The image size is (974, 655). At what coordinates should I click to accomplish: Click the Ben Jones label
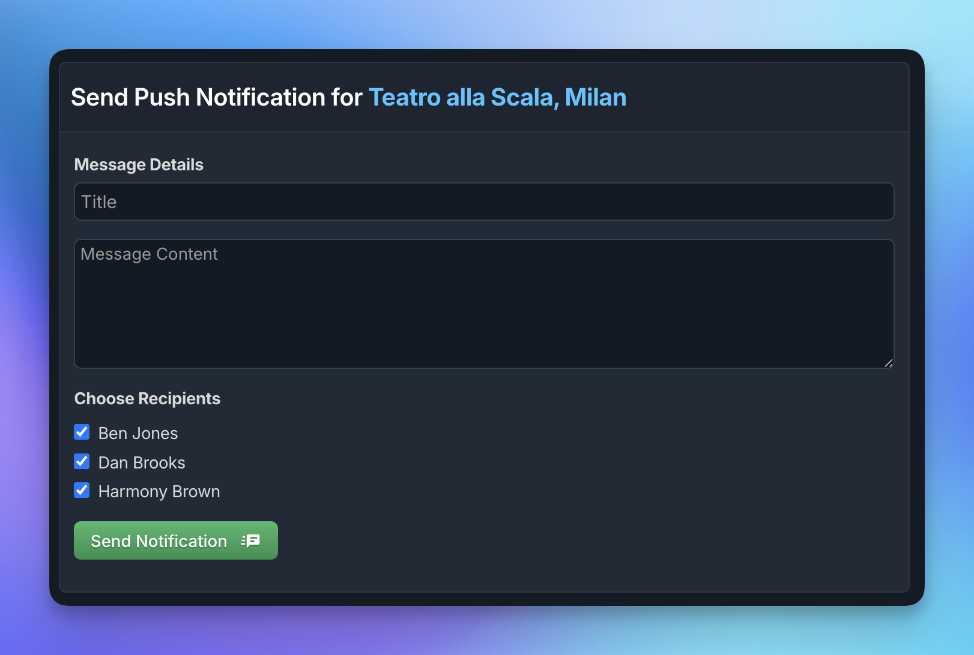point(138,433)
